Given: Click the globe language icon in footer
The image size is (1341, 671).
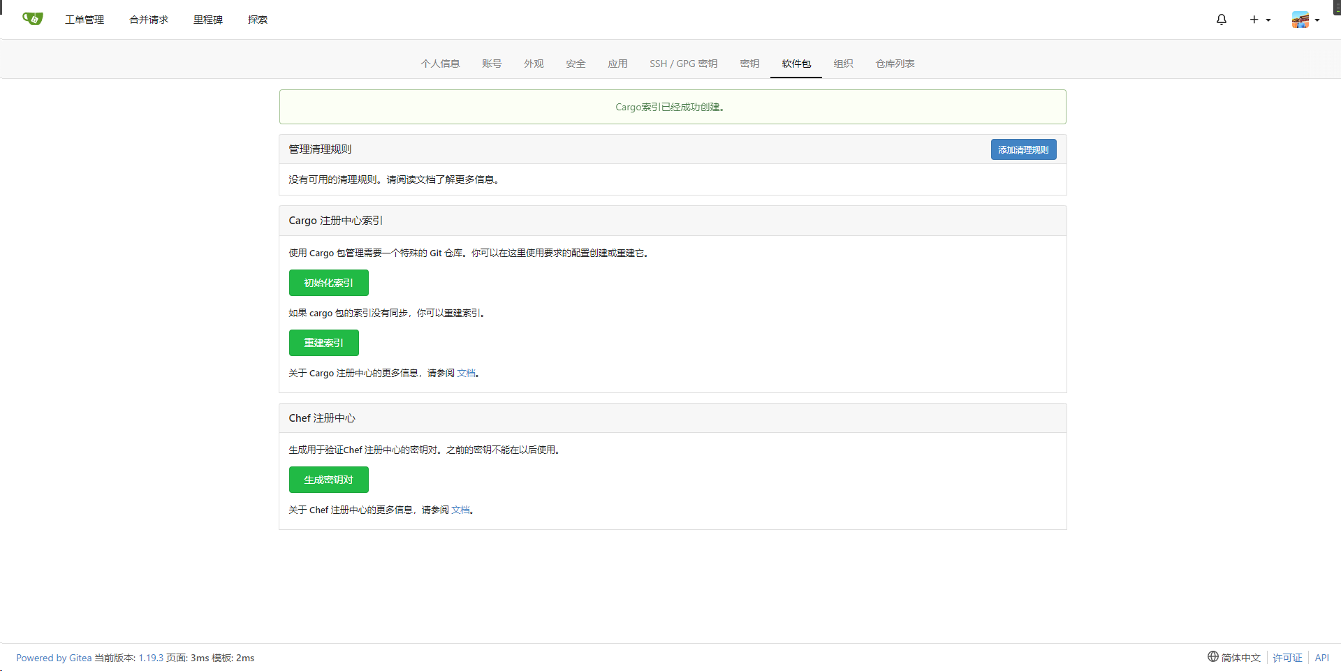Looking at the screenshot, I should [1212, 657].
